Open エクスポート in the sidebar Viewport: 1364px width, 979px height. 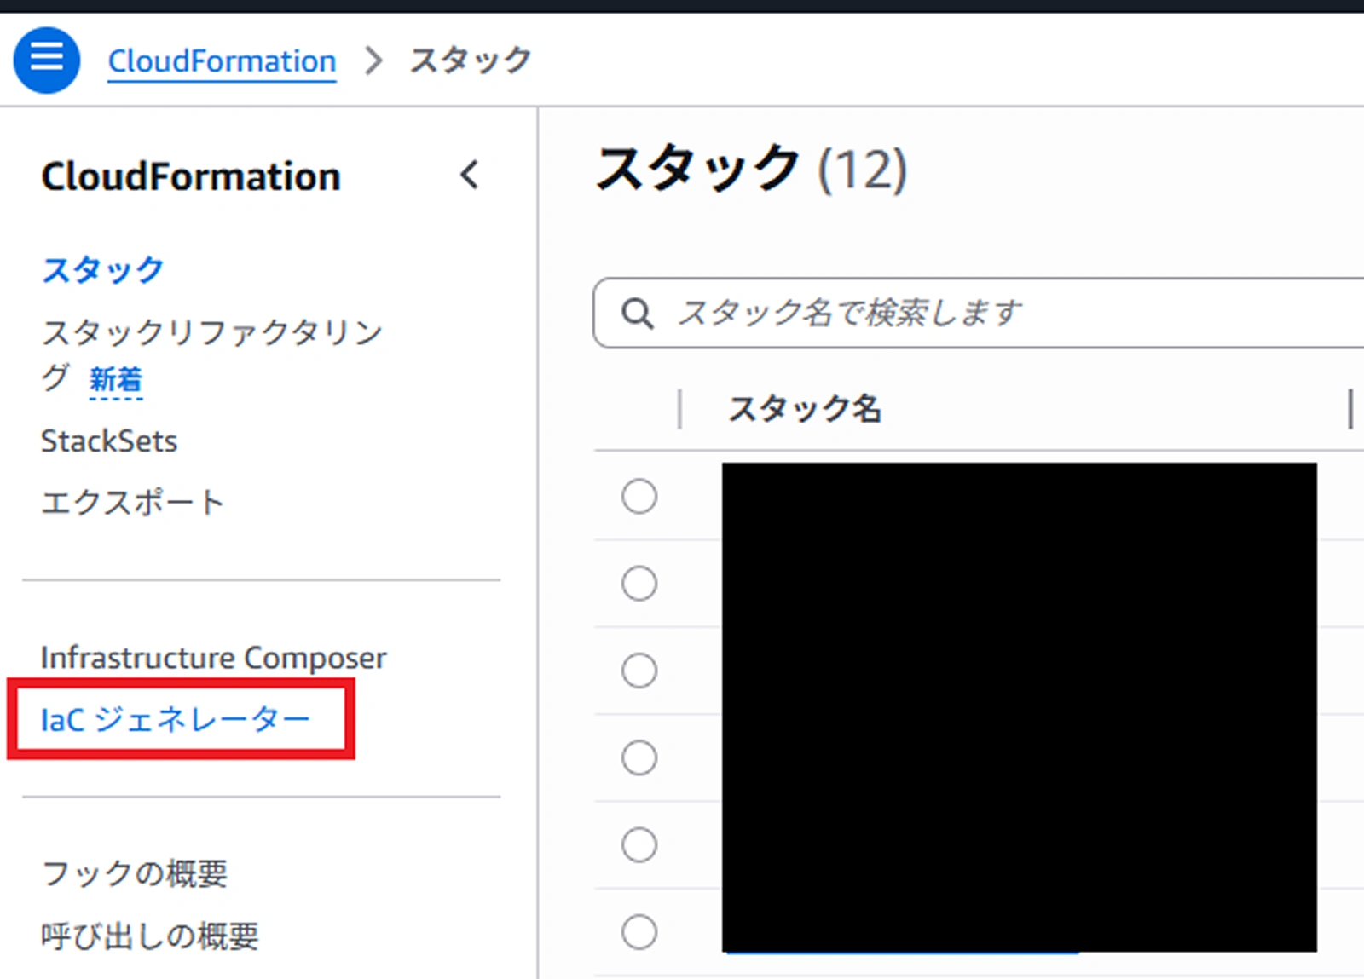pos(132,502)
